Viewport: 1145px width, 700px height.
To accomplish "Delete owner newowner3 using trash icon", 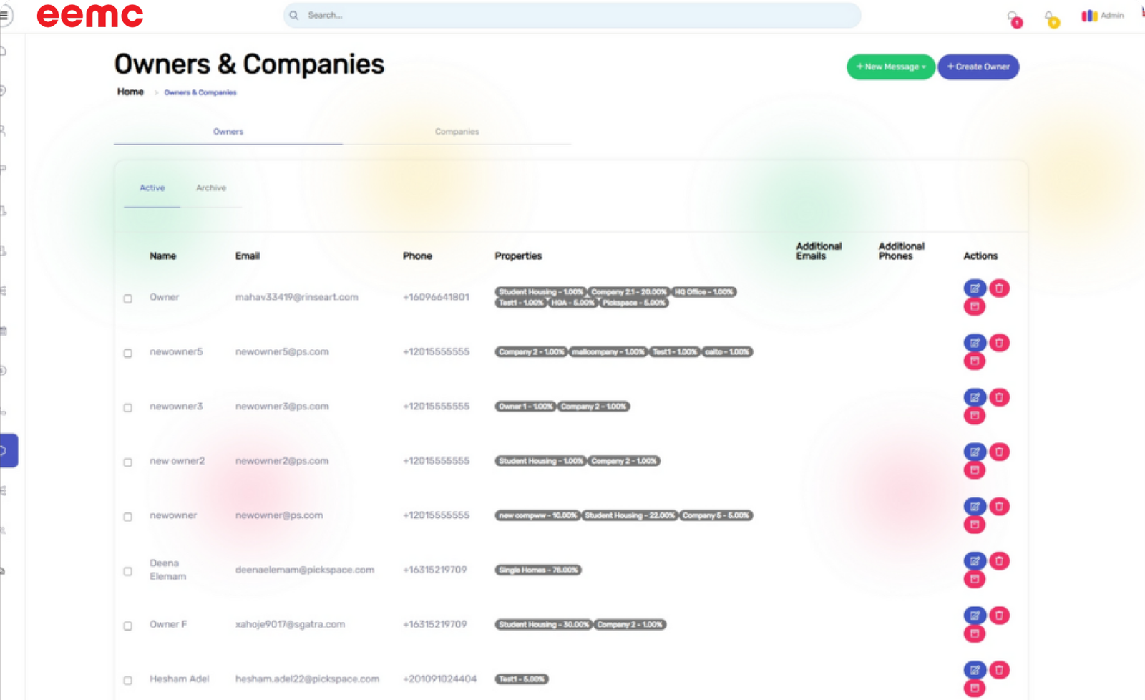I will point(999,397).
